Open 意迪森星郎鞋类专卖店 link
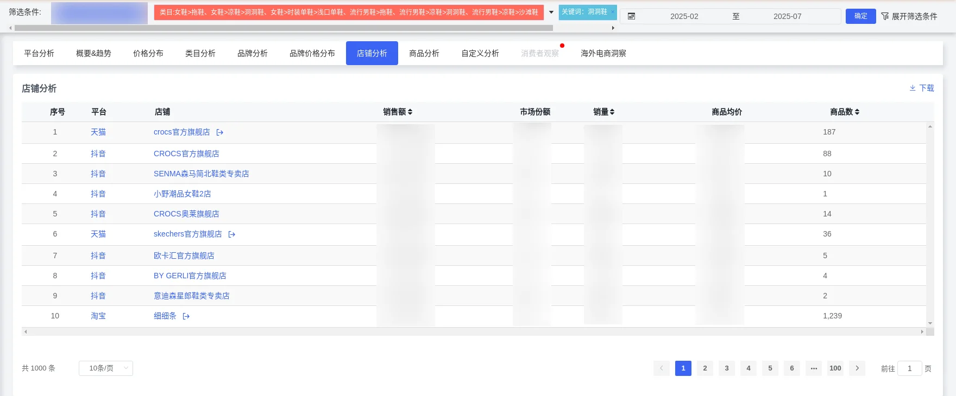 (192, 296)
